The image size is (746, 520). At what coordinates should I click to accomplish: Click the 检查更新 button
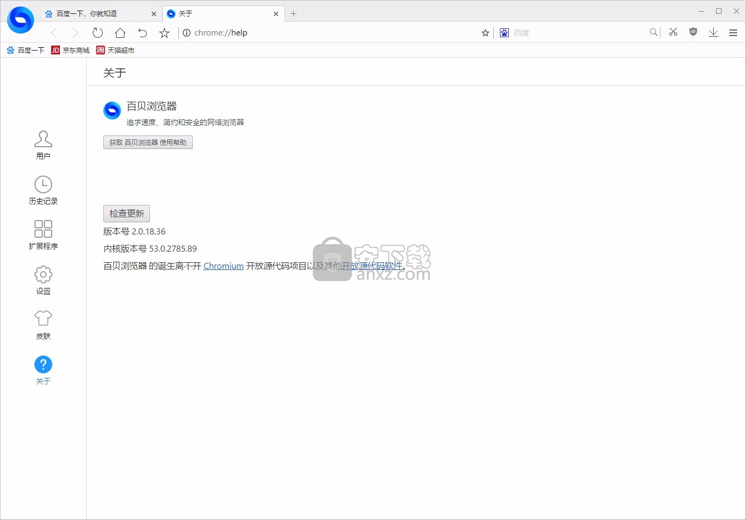click(x=127, y=213)
